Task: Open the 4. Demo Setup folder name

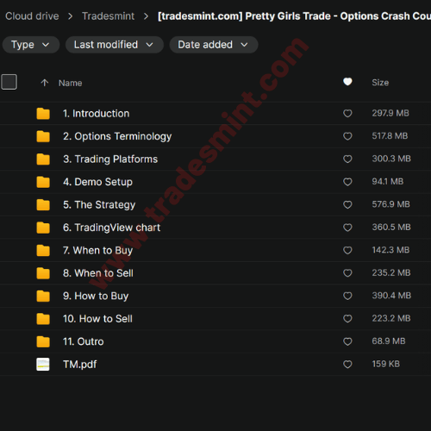Action: (x=97, y=182)
